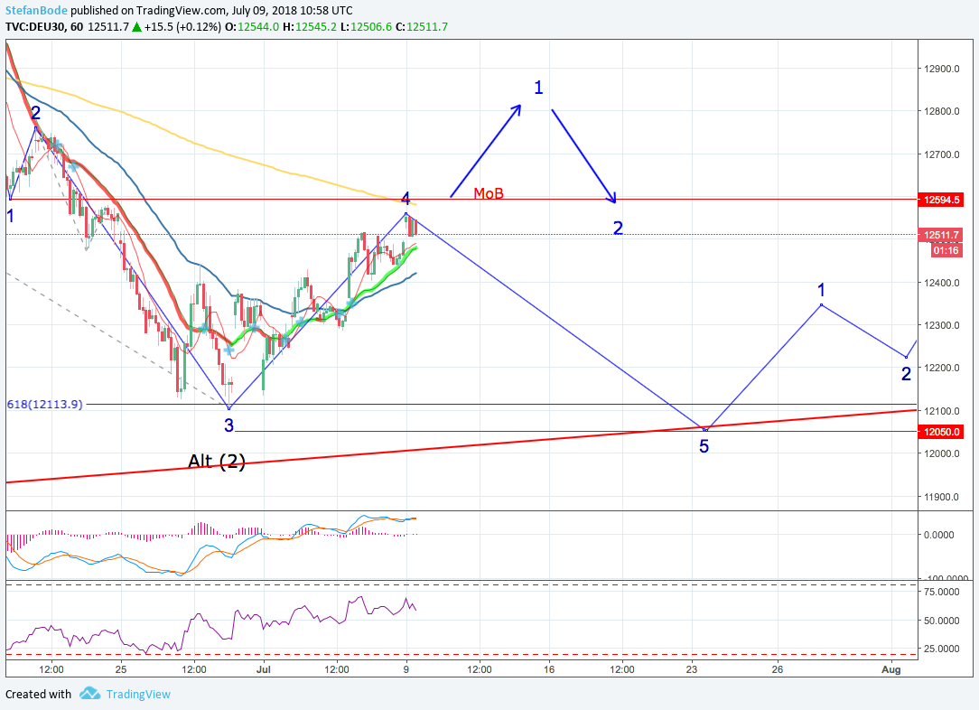Click the TradingView link in the footer
979x710 pixels.
pyautogui.click(x=138, y=695)
